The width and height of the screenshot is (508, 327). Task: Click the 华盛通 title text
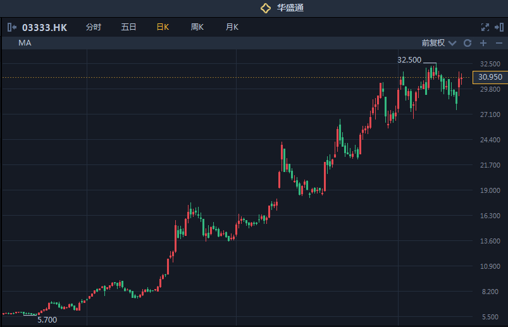tap(290, 8)
